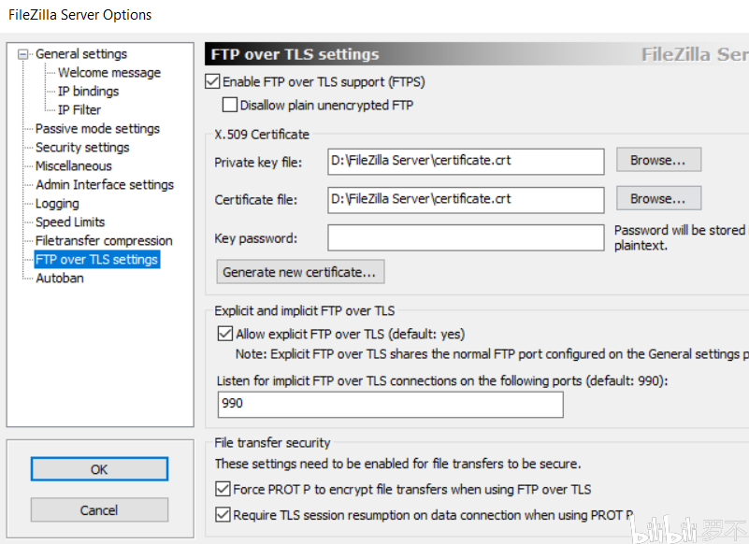Open the Security settings page
The width and height of the screenshot is (749, 544).
tap(82, 148)
